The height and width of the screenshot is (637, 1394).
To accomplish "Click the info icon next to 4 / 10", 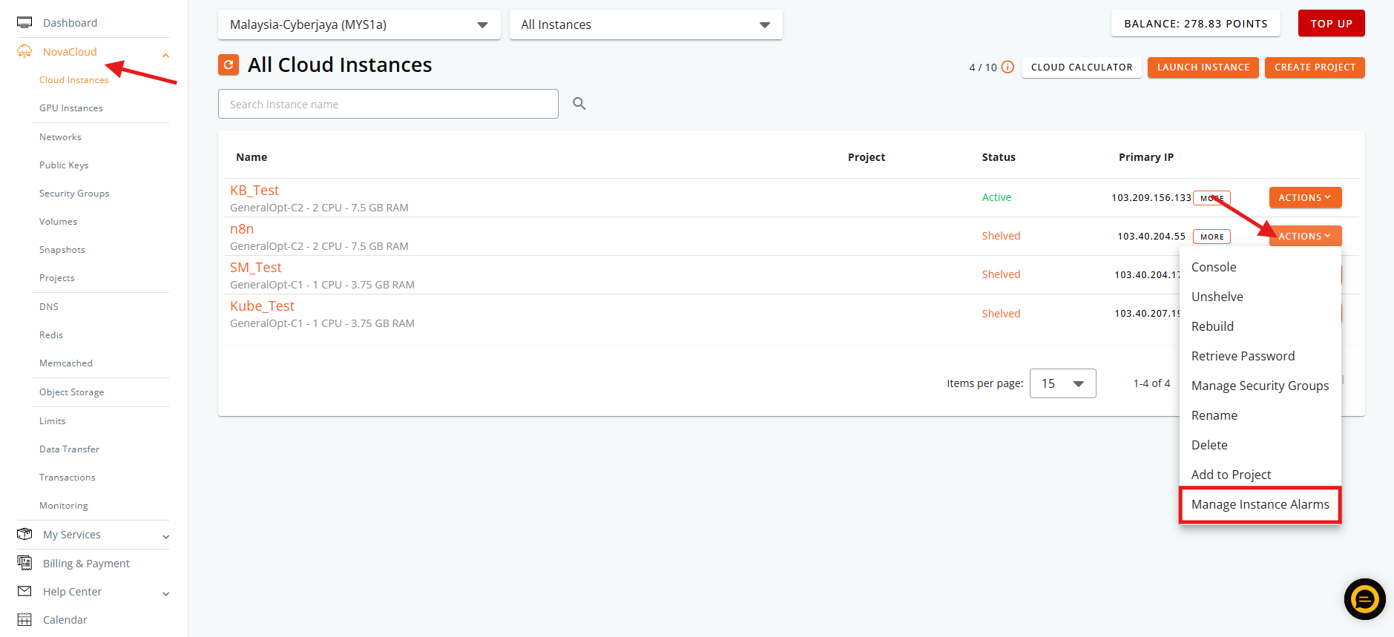I will [1007, 67].
